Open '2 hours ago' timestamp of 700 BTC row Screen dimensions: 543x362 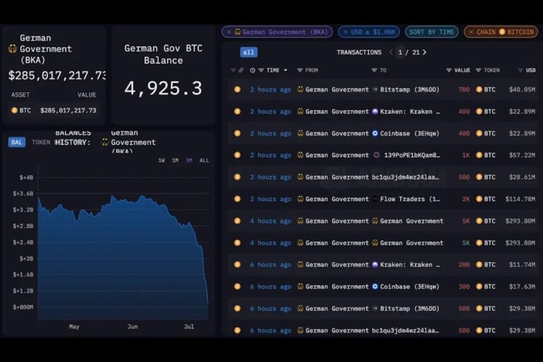point(271,90)
